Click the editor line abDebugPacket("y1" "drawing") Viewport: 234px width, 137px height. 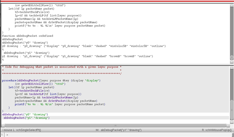click(27, 118)
